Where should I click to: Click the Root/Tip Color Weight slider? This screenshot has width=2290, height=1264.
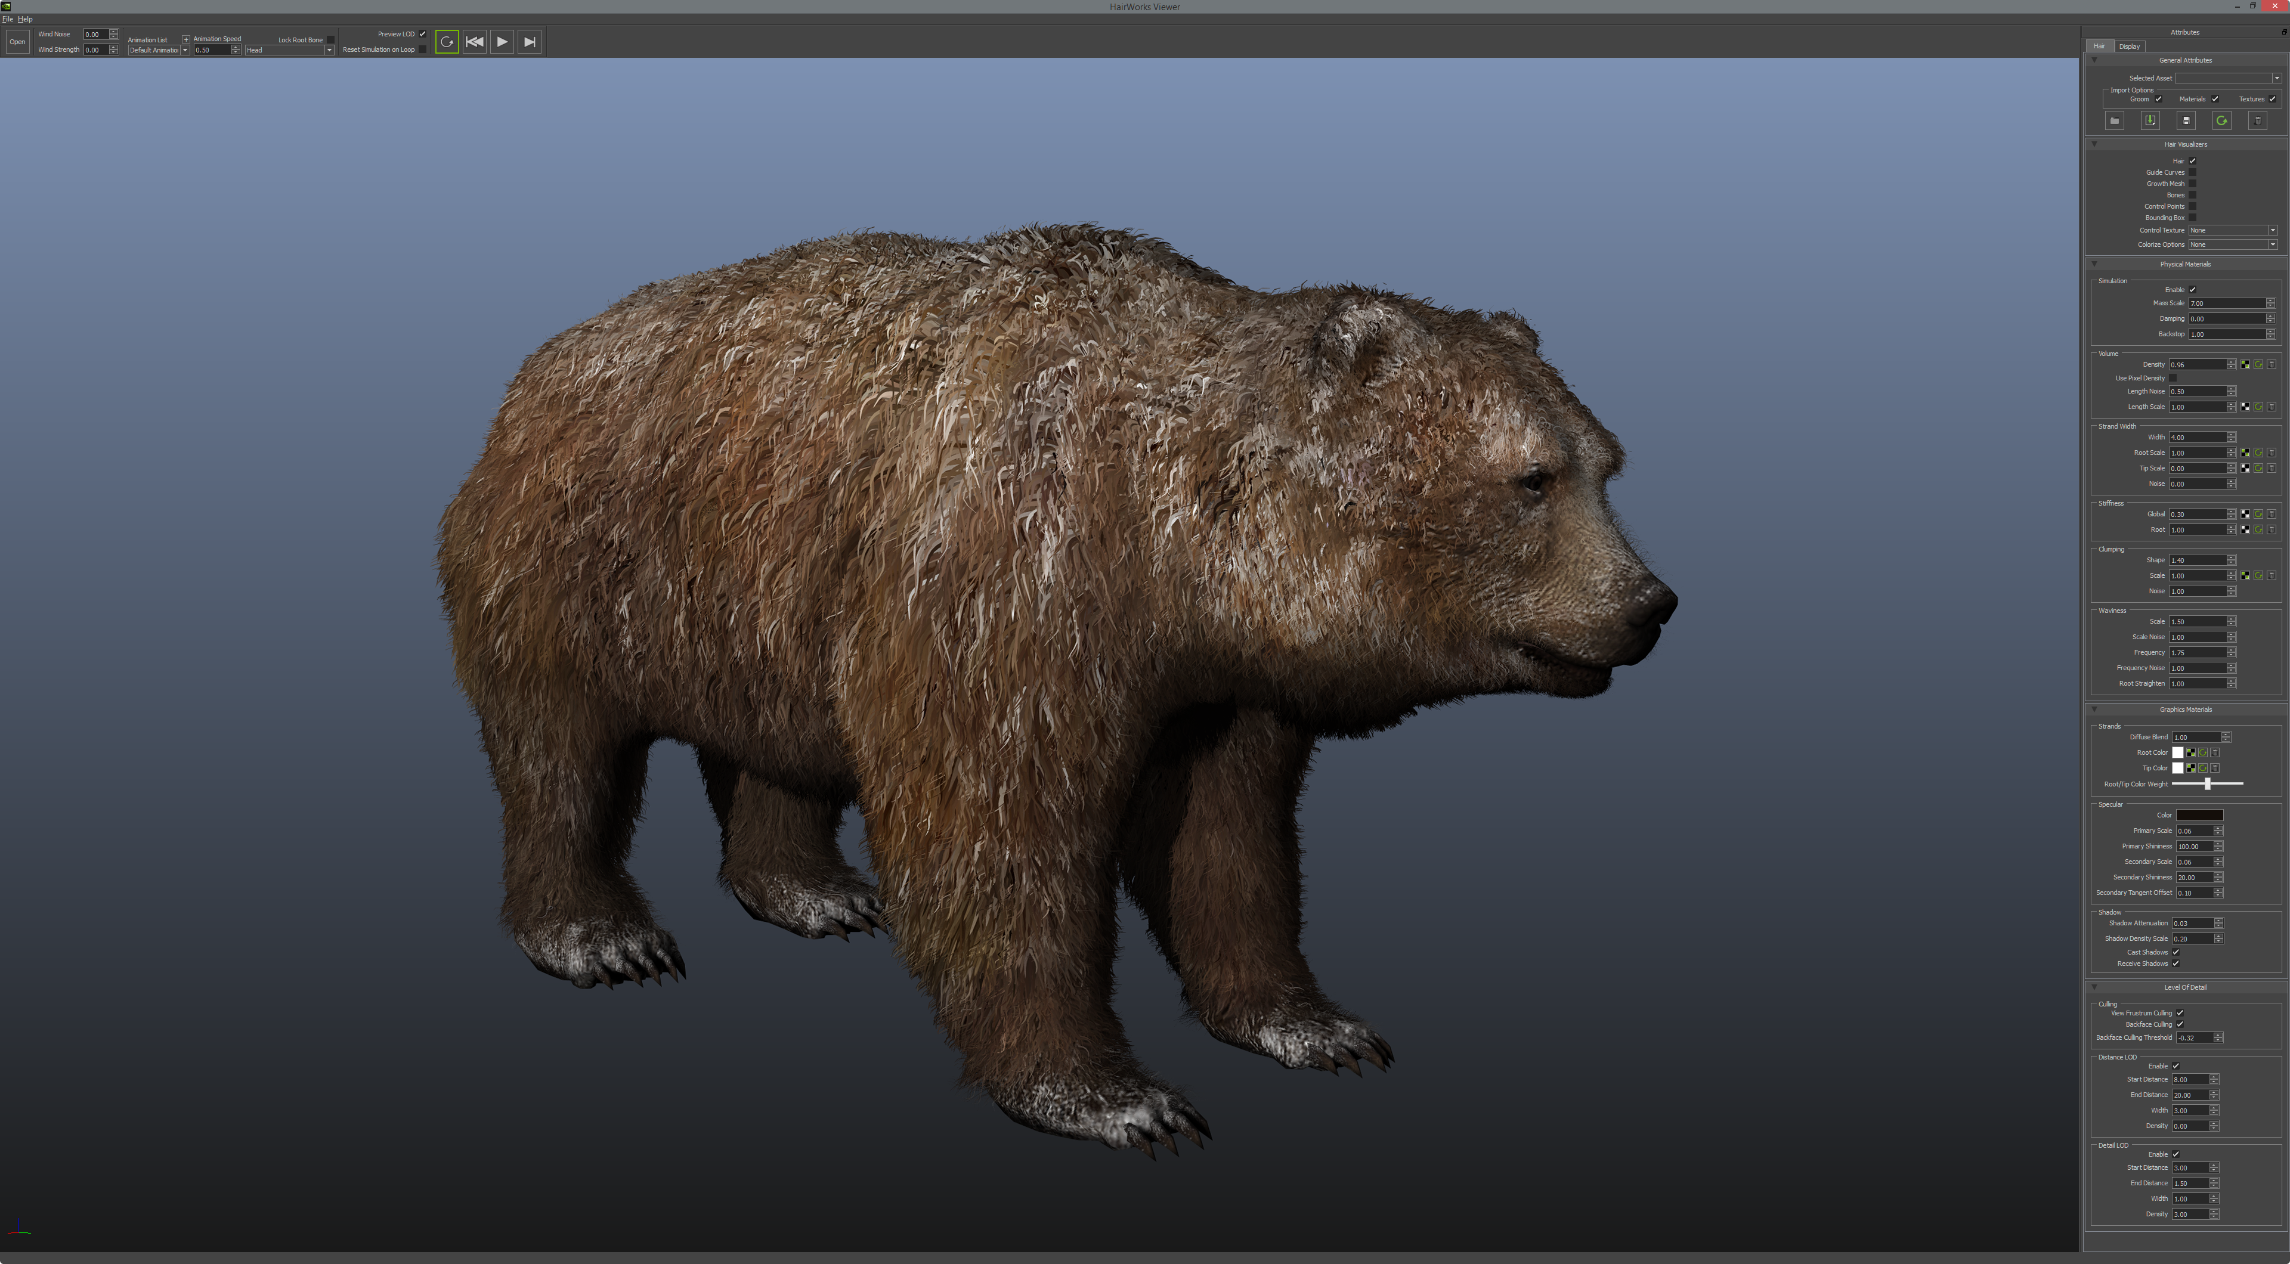coord(2207,784)
